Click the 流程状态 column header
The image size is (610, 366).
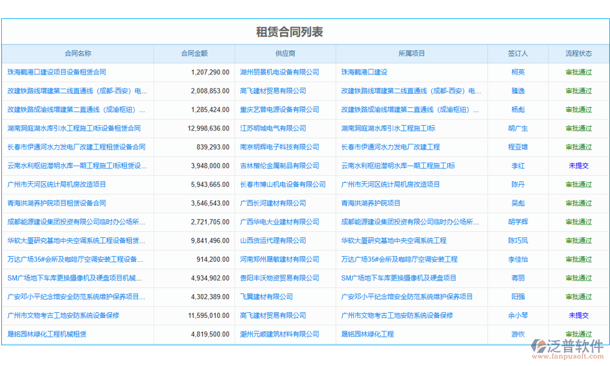tap(578, 54)
